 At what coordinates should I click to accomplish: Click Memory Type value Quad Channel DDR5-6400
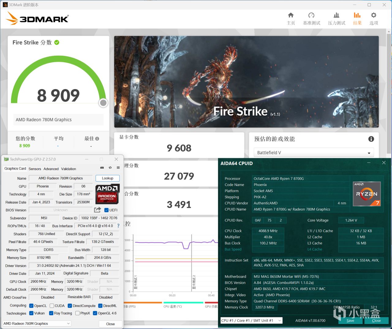[318, 301]
